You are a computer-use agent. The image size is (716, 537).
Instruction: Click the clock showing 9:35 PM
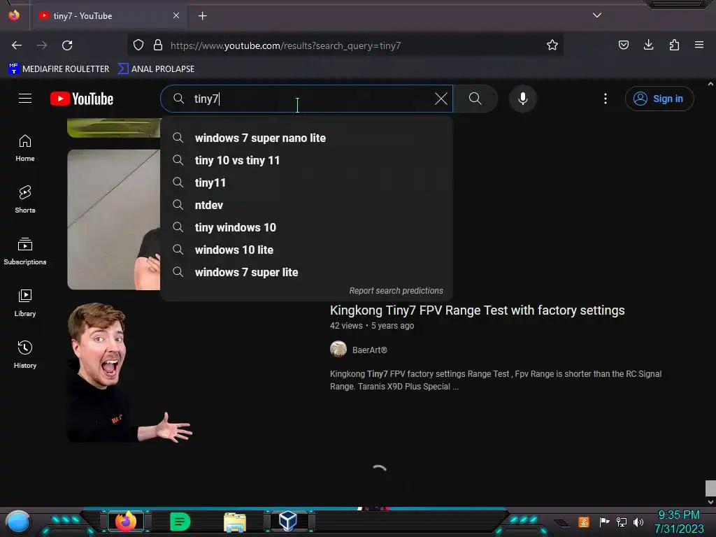(x=679, y=522)
